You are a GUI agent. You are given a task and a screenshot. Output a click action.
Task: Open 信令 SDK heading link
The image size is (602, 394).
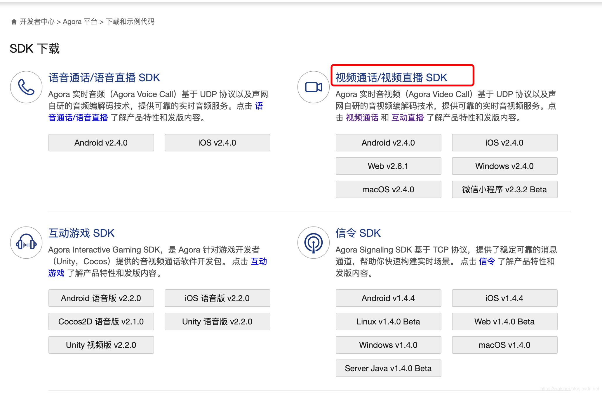358,233
